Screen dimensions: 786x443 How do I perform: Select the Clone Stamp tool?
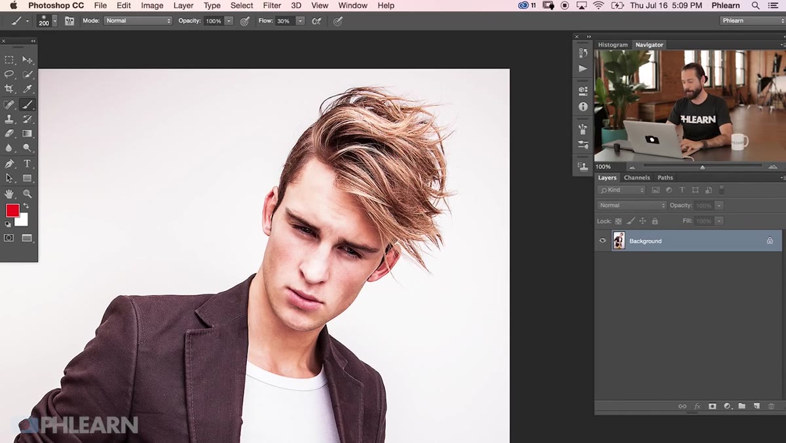pos(9,119)
